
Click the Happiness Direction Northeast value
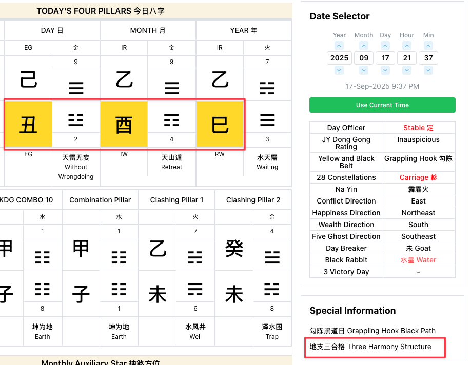(x=419, y=213)
